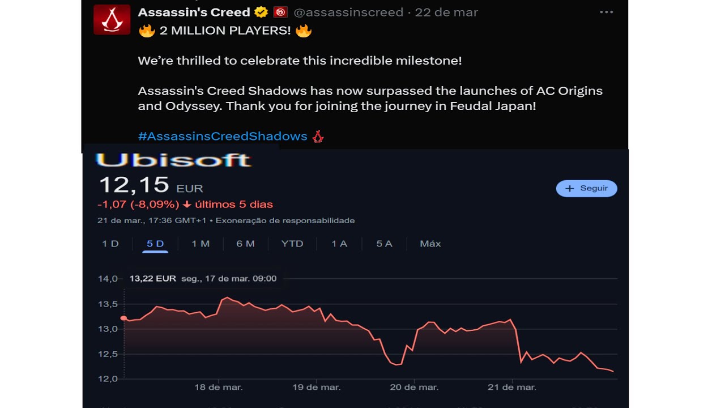Screen dimensions: 725x408
Task: Click the chart's starting data point dot
Action: [x=124, y=318]
